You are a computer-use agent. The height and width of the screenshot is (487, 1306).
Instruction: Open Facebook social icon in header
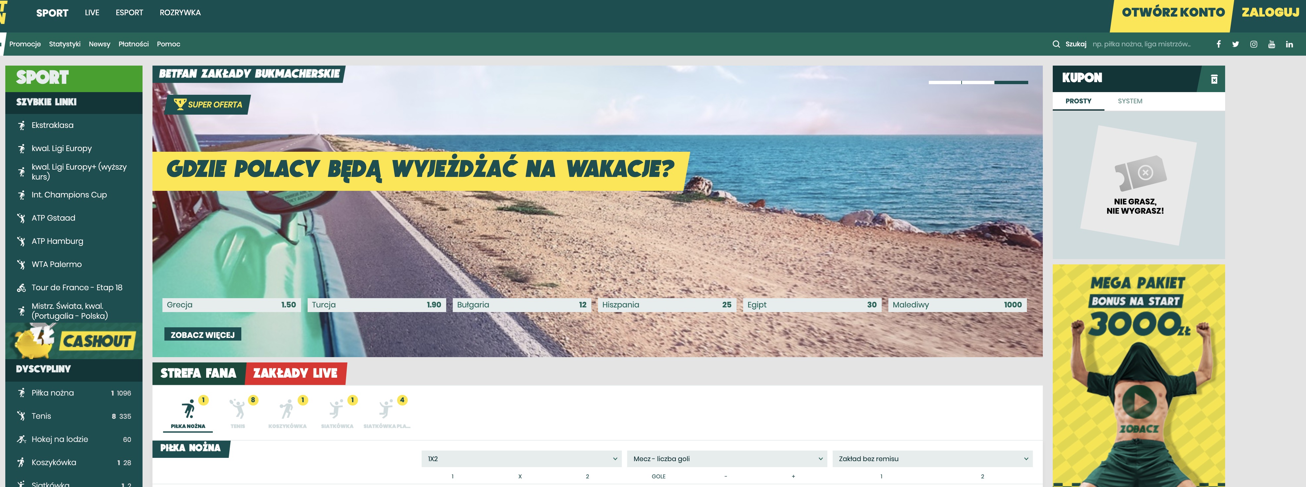click(1218, 44)
